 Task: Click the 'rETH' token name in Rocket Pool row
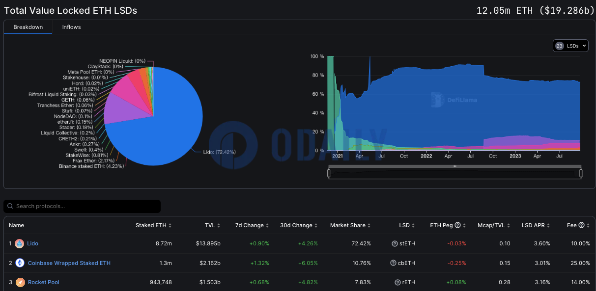pyautogui.click(x=408, y=282)
